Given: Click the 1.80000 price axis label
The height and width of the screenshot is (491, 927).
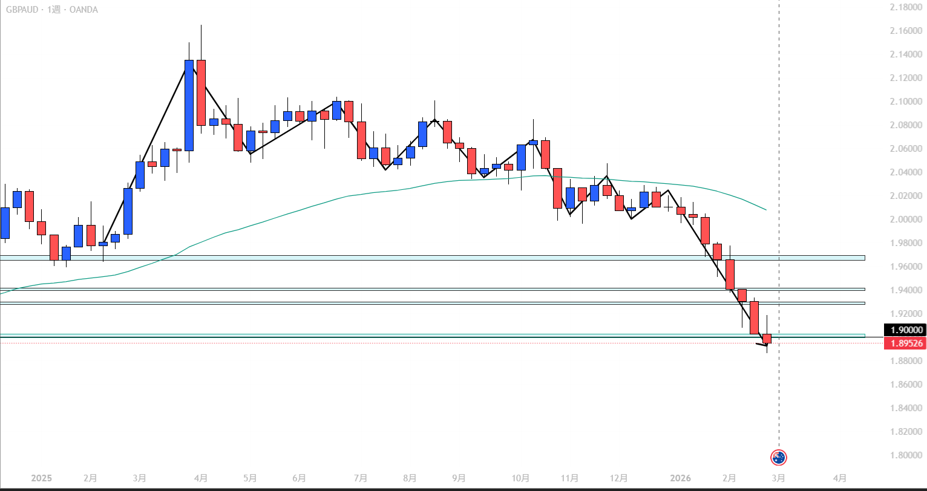Looking at the screenshot, I should tap(905, 455).
